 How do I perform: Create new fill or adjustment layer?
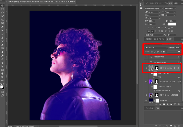tap(167, 104)
